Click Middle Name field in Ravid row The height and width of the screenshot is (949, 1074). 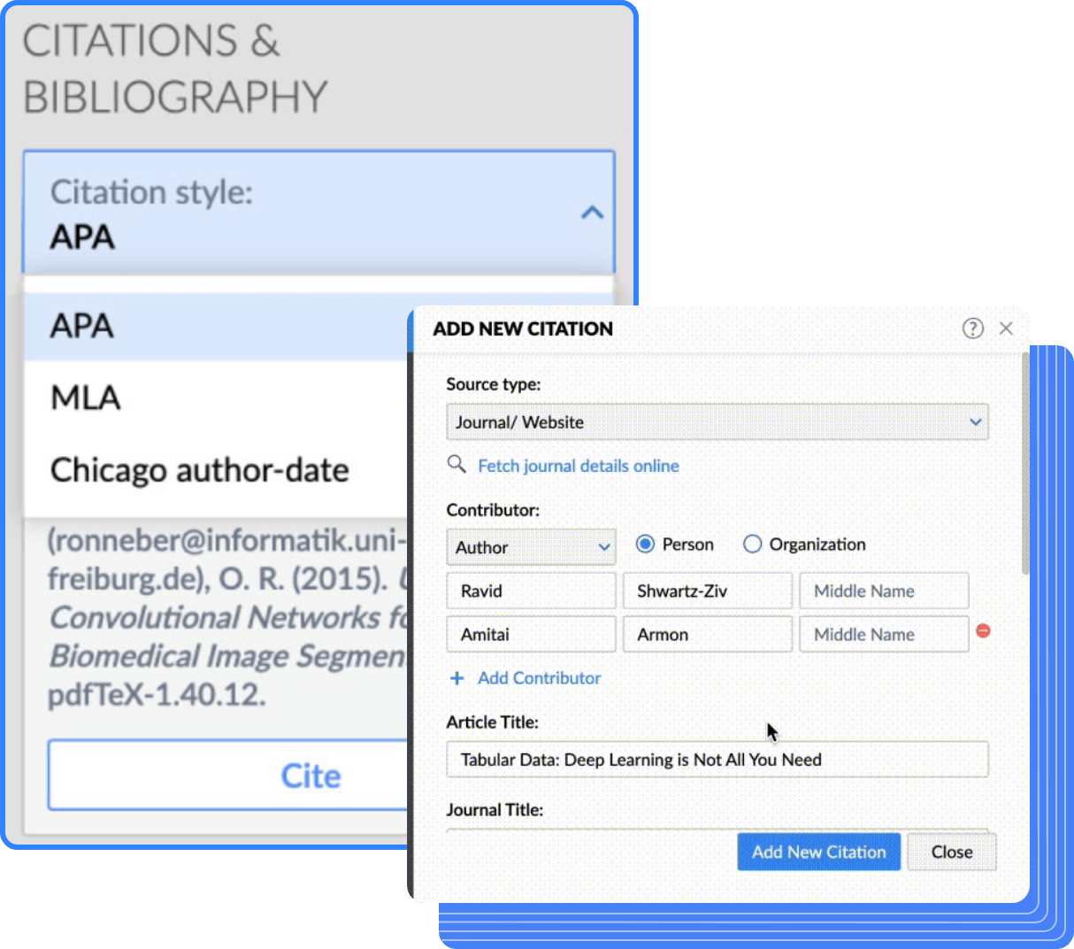pos(885,590)
